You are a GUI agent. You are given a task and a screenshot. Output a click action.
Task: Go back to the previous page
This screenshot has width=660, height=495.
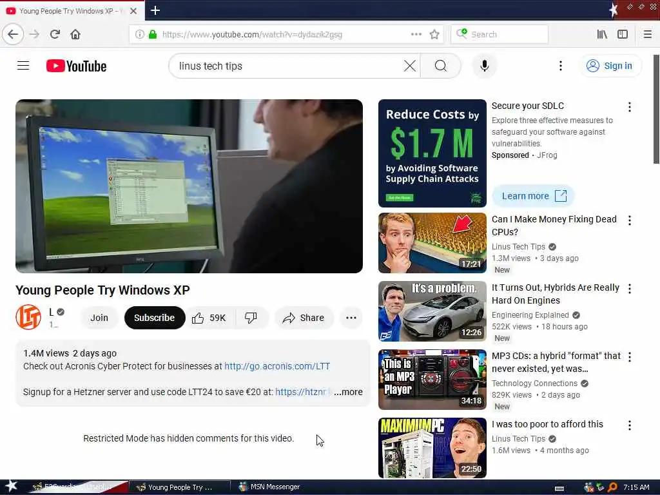click(x=13, y=34)
